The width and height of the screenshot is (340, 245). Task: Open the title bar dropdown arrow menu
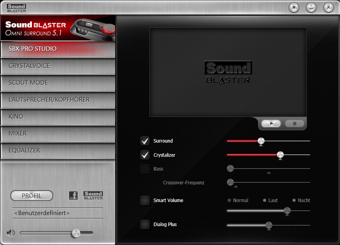click(x=294, y=8)
